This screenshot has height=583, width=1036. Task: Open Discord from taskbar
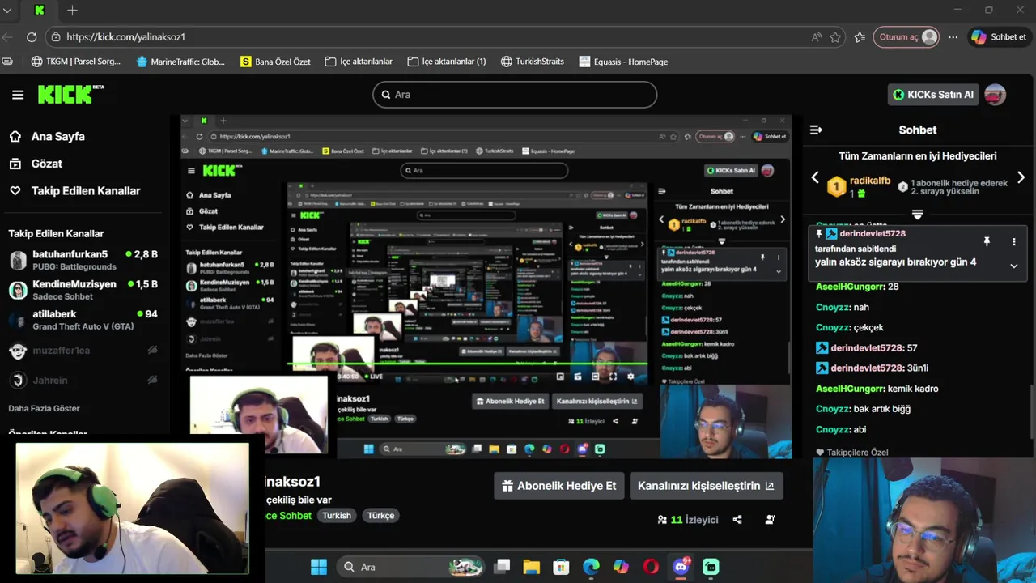[x=681, y=567]
